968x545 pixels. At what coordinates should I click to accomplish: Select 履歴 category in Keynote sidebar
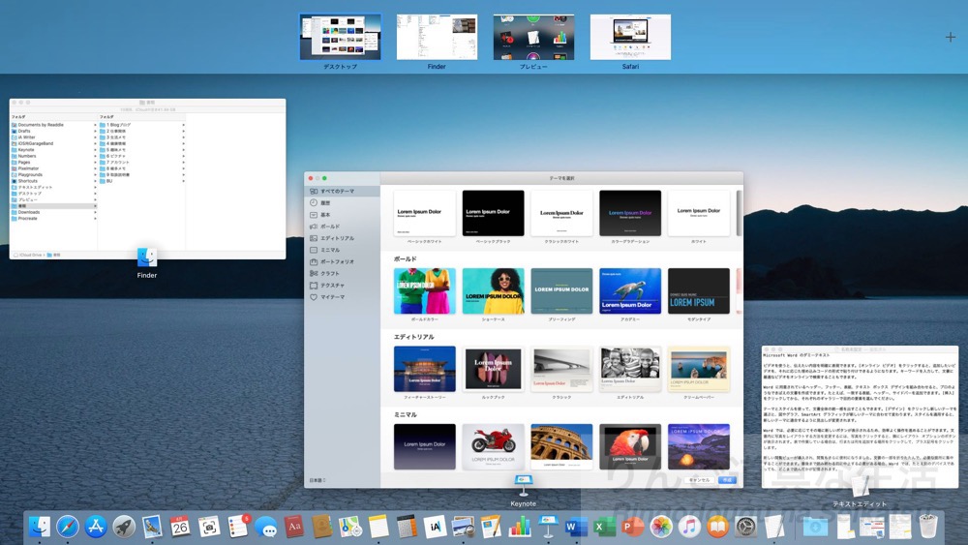click(x=342, y=203)
